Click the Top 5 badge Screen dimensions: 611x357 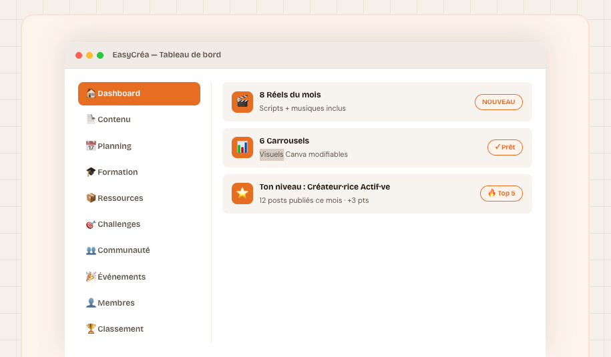tap(501, 194)
